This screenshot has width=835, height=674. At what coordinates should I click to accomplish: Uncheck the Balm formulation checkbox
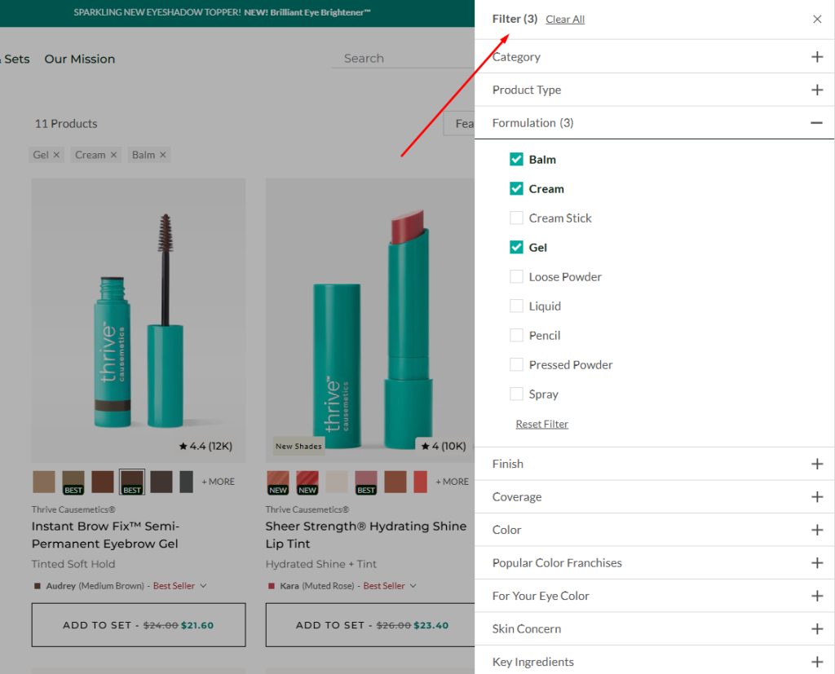[516, 160]
